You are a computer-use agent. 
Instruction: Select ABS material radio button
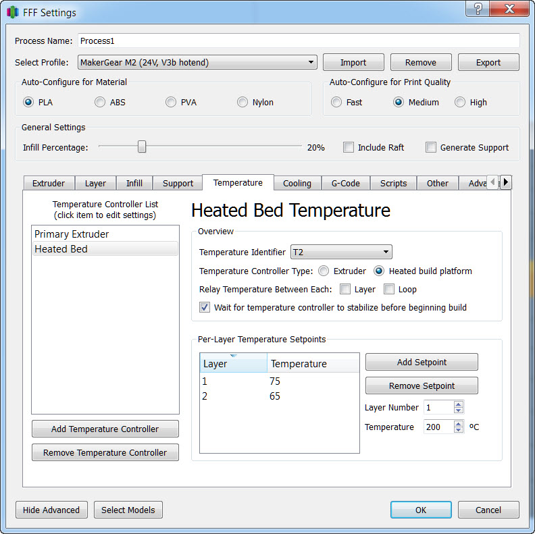click(x=100, y=103)
